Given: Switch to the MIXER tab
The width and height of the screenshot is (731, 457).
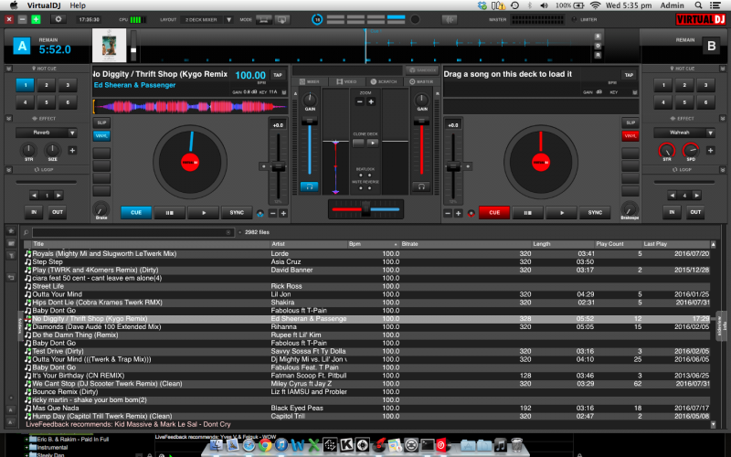Looking at the screenshot, I should [x=310, y=81].
